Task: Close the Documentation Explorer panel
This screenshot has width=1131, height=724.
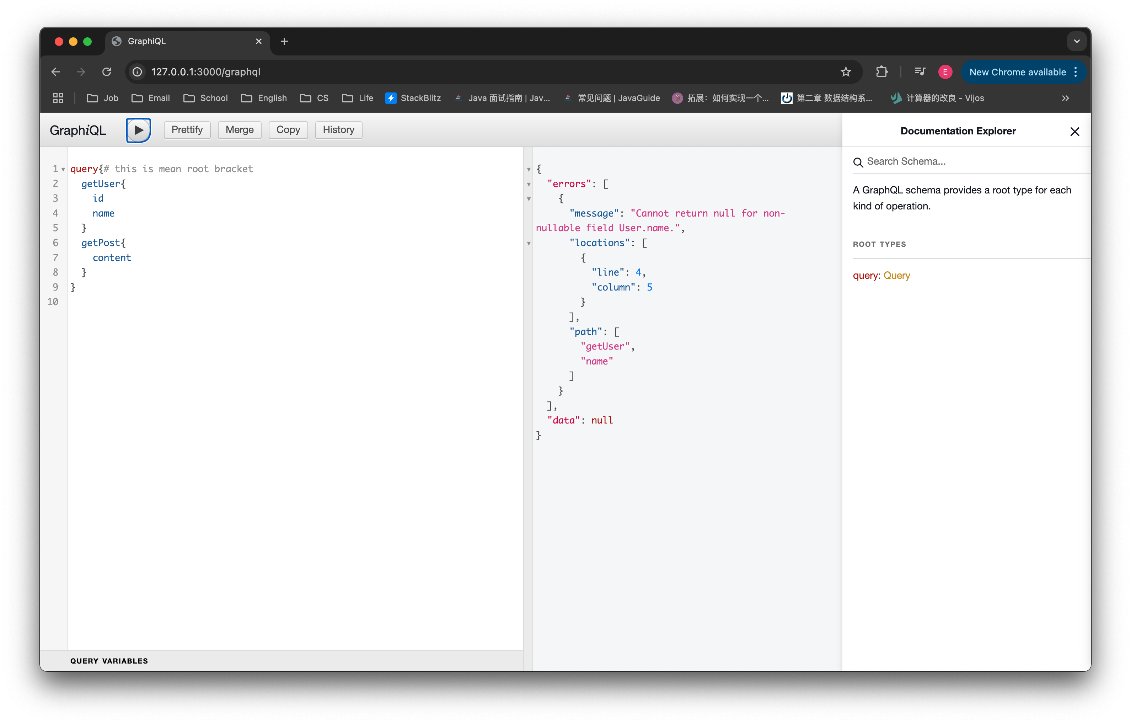Action: [1074, 131]
